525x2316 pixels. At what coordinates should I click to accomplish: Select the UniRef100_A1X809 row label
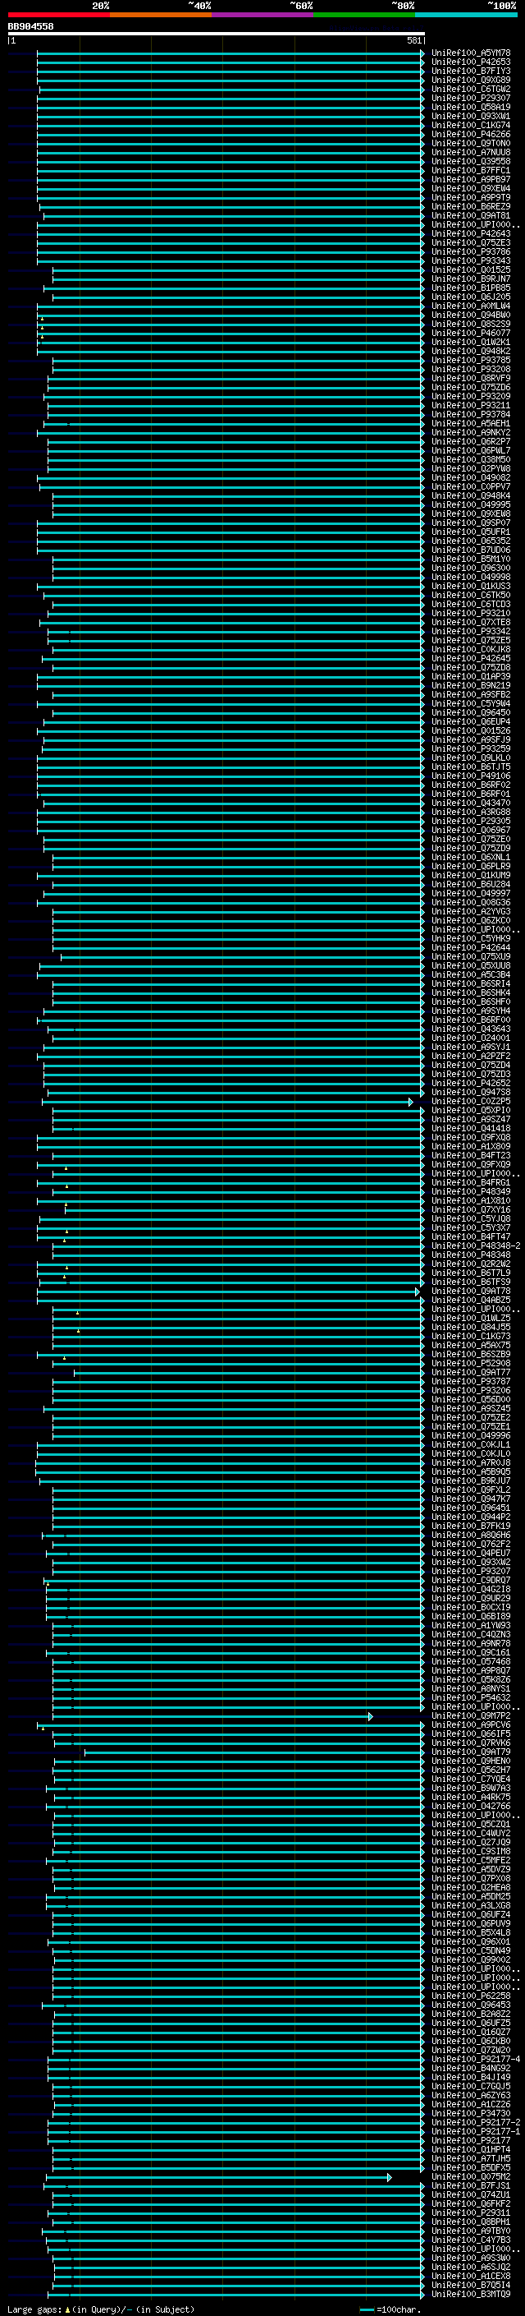[x=471, y=1146]
